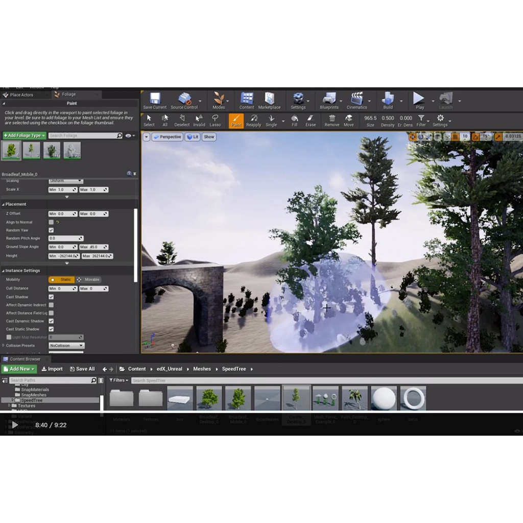Image resolution: width=523 pixels, height=523 pixels.
Task: Open the Modes toolbar icon
Action: click(x=219, y=101)
